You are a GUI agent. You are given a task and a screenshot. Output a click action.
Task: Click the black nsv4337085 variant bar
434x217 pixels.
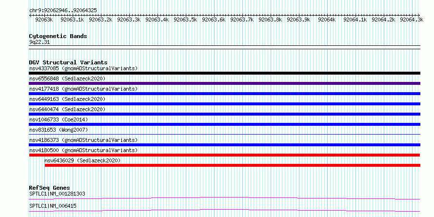tap(224, 73)
